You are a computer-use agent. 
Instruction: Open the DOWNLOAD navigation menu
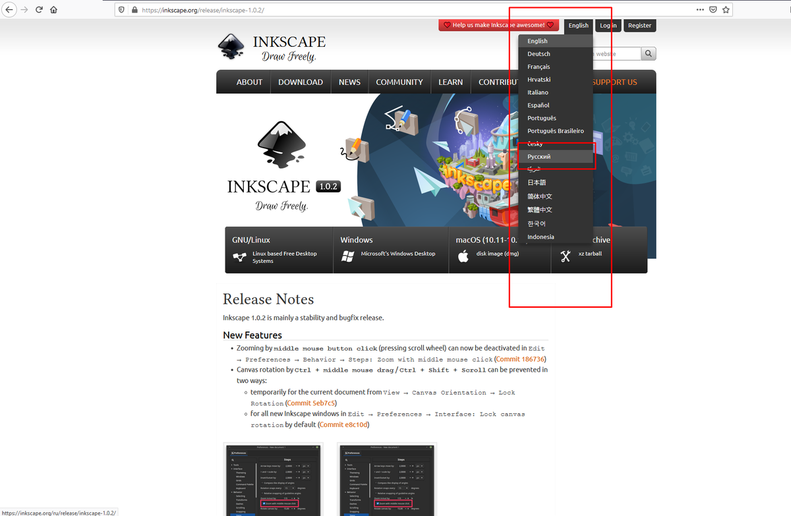[301, 82]
